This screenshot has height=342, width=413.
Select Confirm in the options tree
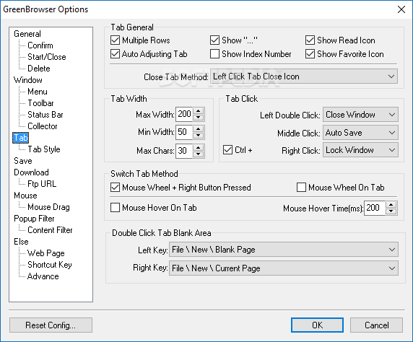40,45
